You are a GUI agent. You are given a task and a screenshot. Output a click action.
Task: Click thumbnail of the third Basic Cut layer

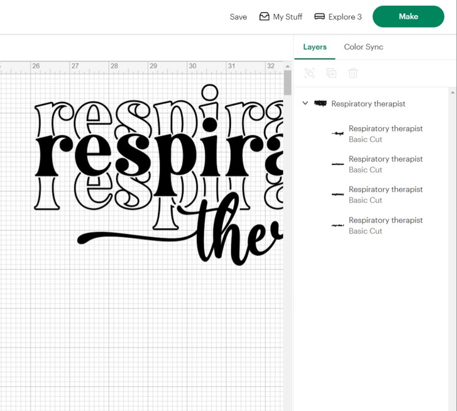tap(338, 194)
